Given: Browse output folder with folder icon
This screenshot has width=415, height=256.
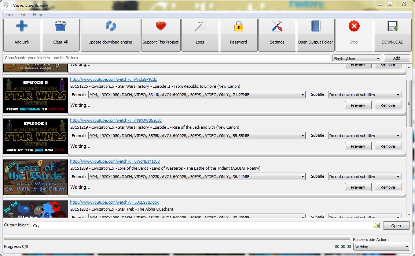Looking at the screenshot, I should pos(376,225).
